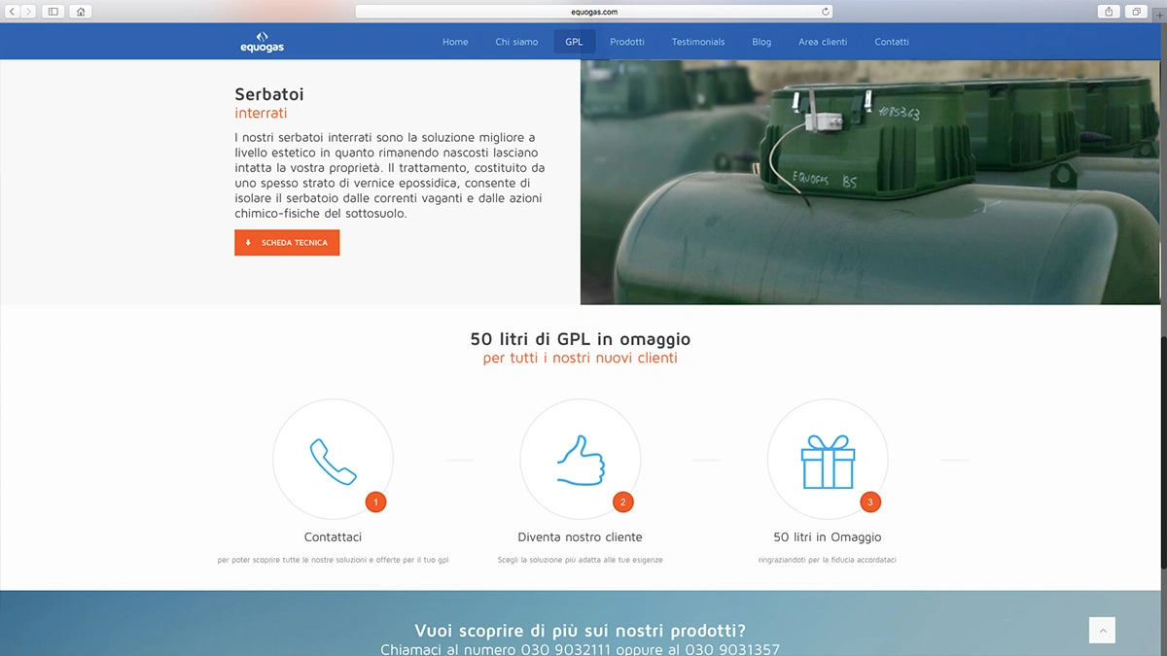Viewport: 1167px width, 656px height.
Task: Click the Diventa nostro cliente heading
Action: (580, 536)
